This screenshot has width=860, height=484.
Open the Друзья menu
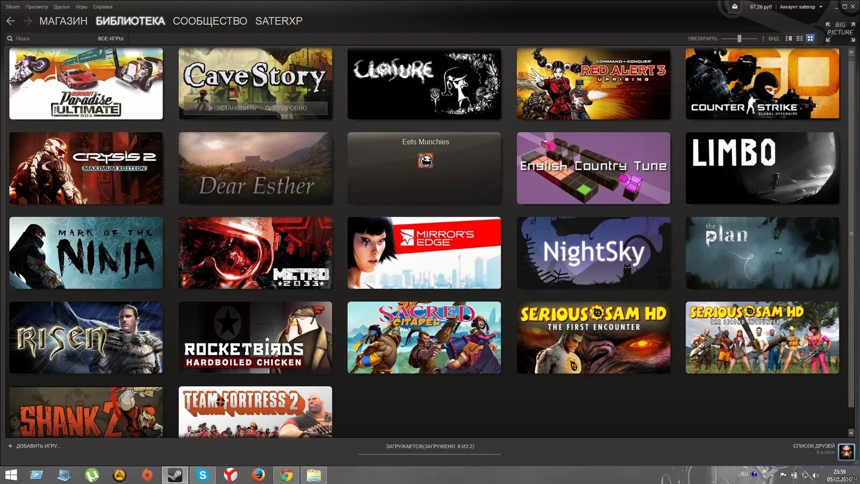click(x=62, y=7)
